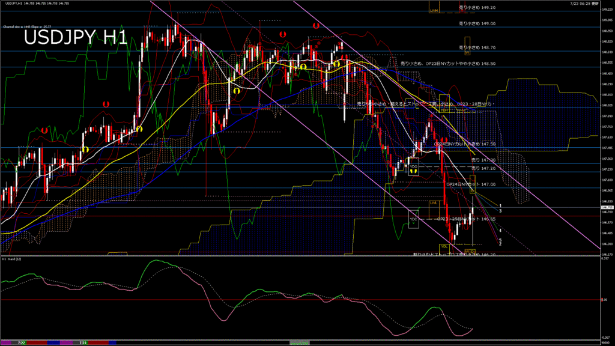This screenshot has width=615, height=346.
Task: Click the red U signal near 148.85 peak
Action: click(x=282, y=34)
